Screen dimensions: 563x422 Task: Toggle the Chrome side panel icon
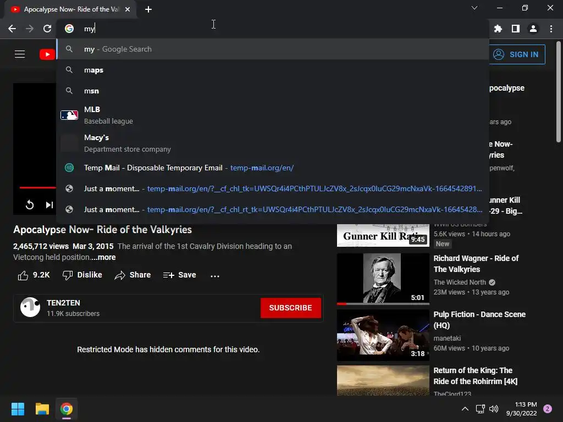[x=516, y=29]
